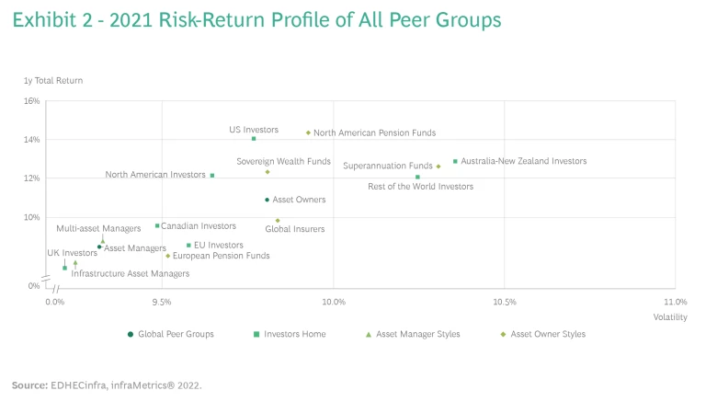The height and width of the screenshot is (402, 706).
Task: Click the Canadian Investors square marker
Action: pos(157,225)
